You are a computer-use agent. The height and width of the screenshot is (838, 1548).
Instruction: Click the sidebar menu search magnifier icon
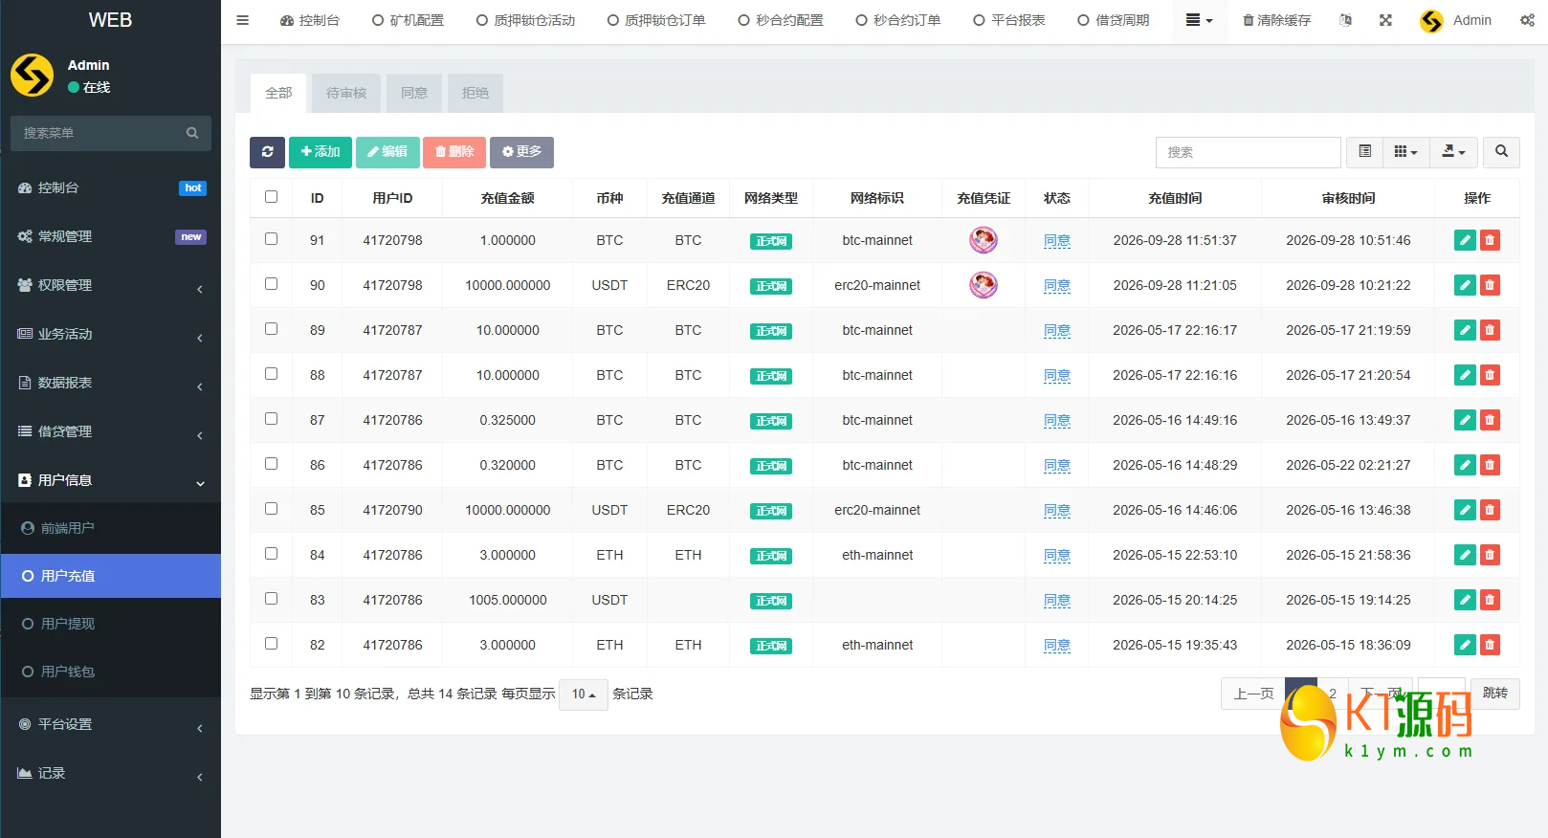click(x=192, y=133)
